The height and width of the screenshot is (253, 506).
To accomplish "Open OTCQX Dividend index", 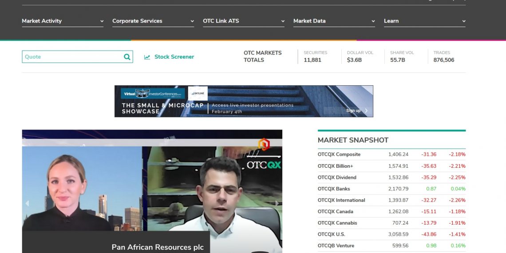I will coord(337,177).
